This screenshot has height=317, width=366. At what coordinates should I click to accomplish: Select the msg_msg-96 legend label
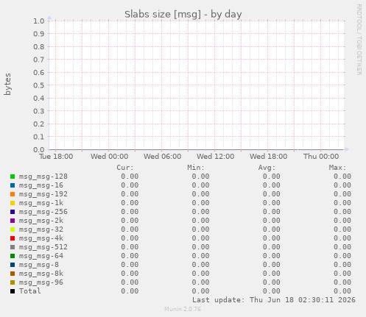click(x=41, y=282)
